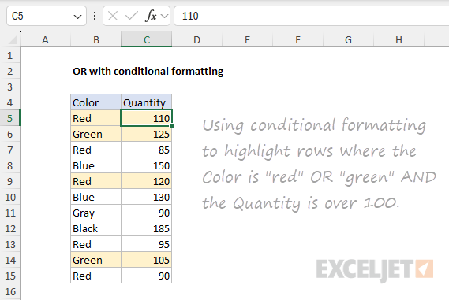The width and height of the screenshot is (449, 300).
Task: Select cell with quantity 90 in row 15
Action: [x=146, y=276]
